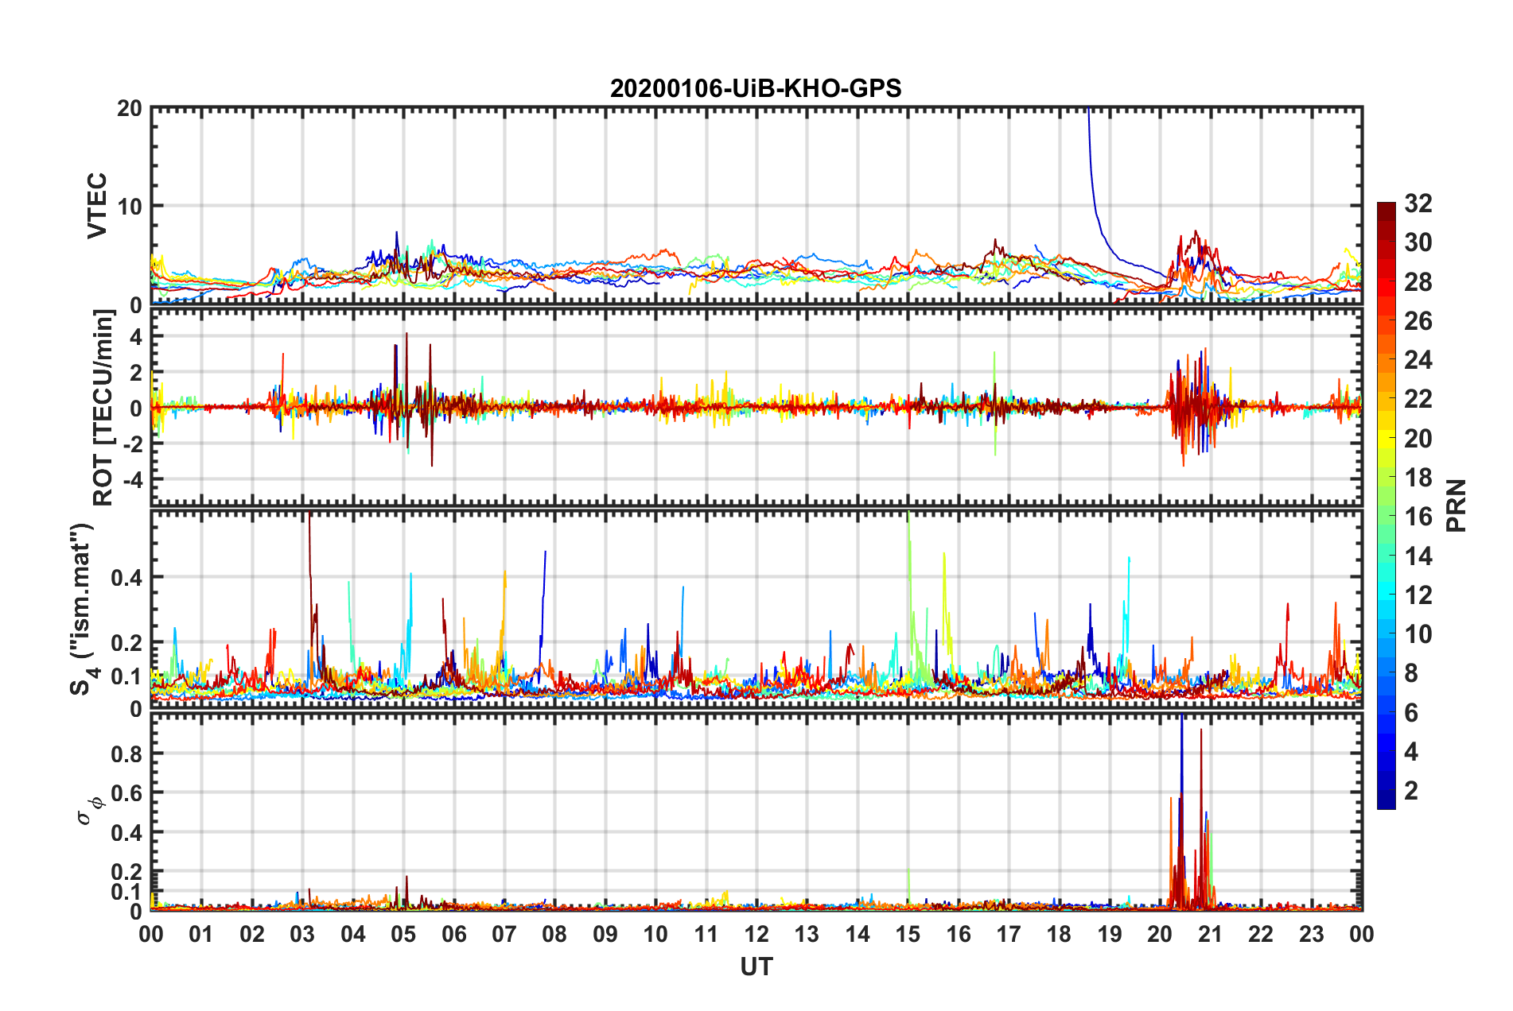Image resolution: width=1513 pixels, height=1011 pixels.
Task: Select the 4 tick on the PRN colorbar
Action: [1411, 752]
